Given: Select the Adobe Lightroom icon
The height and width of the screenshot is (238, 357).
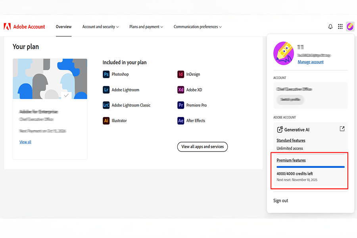Looking at the screenshot, I should click(x=106, y=90).
